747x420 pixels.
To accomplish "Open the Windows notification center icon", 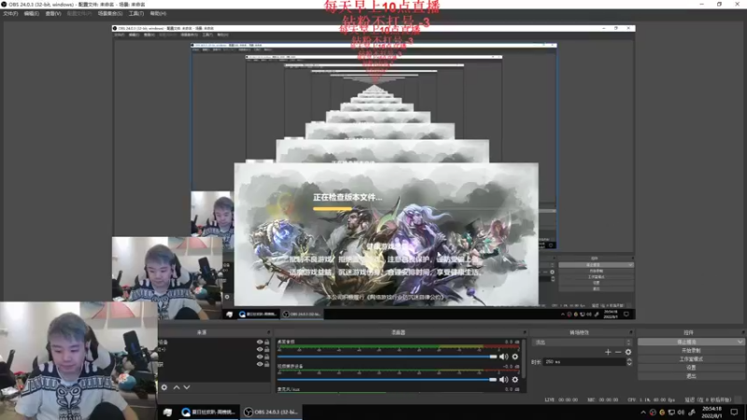I will click(x=734, y=413).
